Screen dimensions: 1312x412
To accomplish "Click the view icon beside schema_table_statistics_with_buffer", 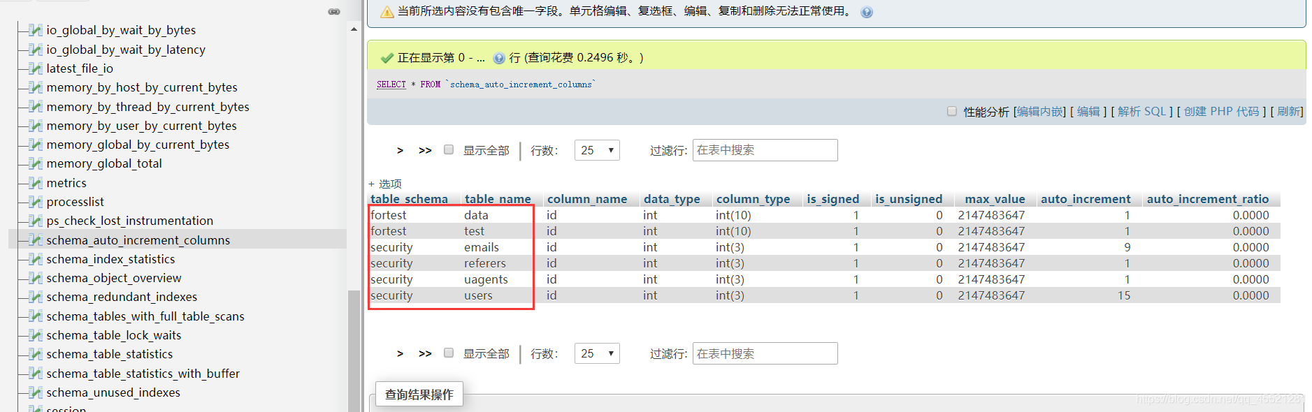I will point(36,374).
